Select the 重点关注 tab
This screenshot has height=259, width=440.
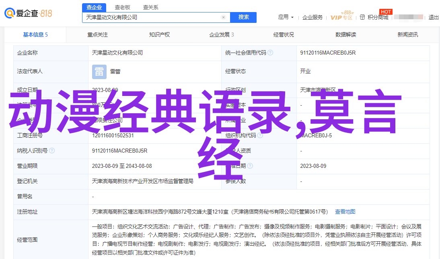pos(97,35)
